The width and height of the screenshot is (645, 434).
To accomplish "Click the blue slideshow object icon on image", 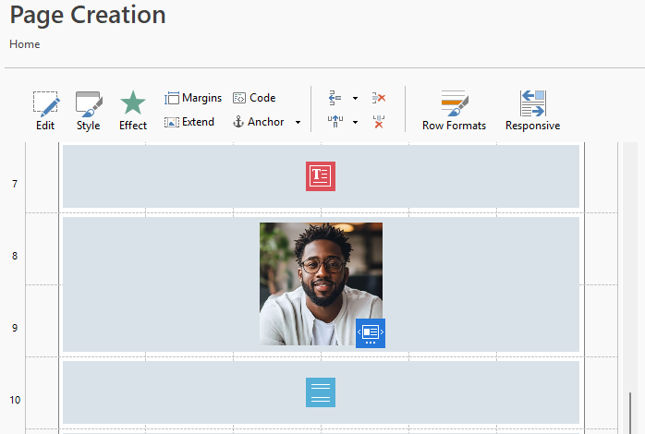I will tap(371, 332).
